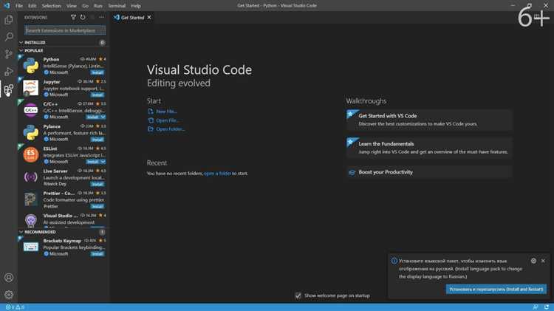Click the Install and Restart button
The height and width of the screenshot is (311, 554).
(x=495, y=289)
